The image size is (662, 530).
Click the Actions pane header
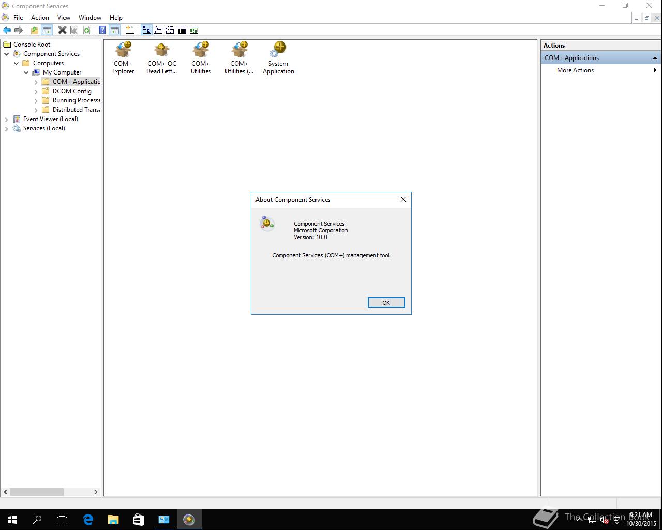(x=601, y=46)
